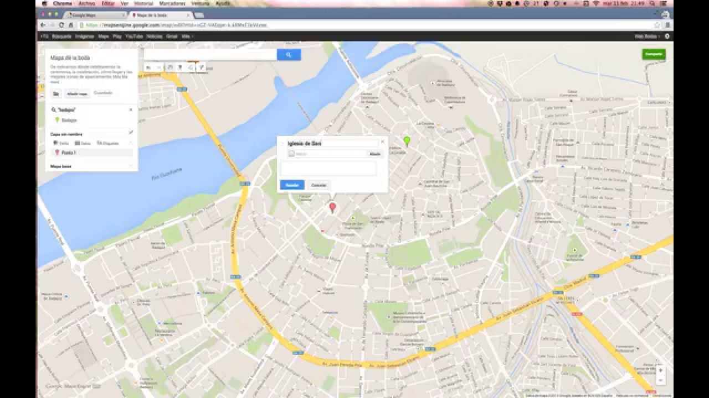Open the Apple menu

(x=44, y=3)
